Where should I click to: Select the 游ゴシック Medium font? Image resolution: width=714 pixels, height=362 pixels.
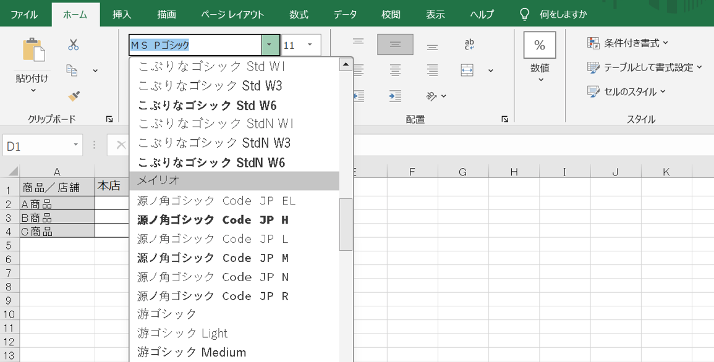coord(192,352)
